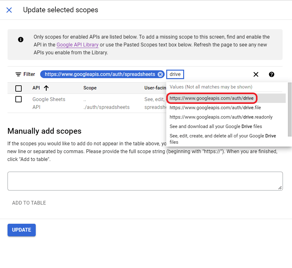Screen dimensions: 292x268
Task: Check the Google Sheets API row checkbox
Action: point(18,99)
